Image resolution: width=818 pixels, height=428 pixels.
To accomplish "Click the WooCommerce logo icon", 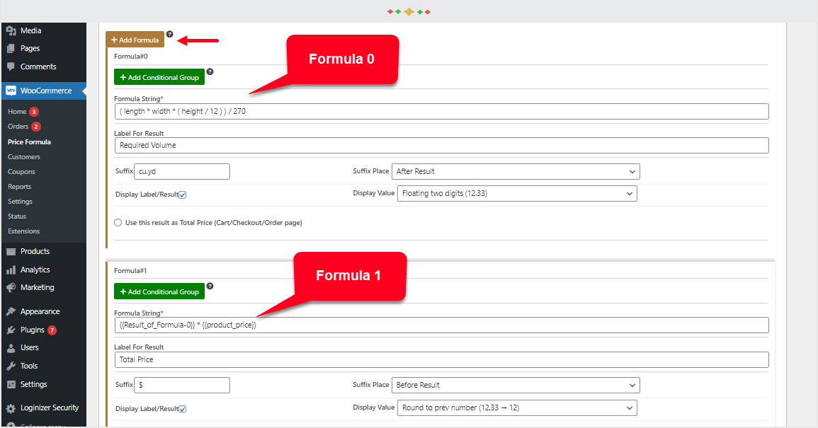I will point(11,91).
